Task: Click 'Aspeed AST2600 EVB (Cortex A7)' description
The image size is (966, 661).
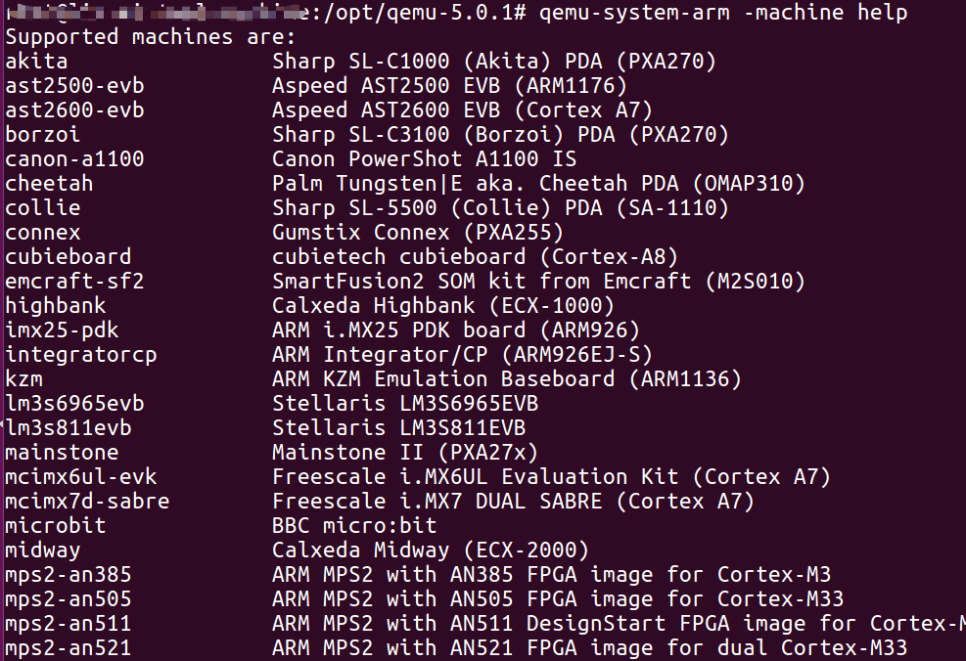Action: 462,110
